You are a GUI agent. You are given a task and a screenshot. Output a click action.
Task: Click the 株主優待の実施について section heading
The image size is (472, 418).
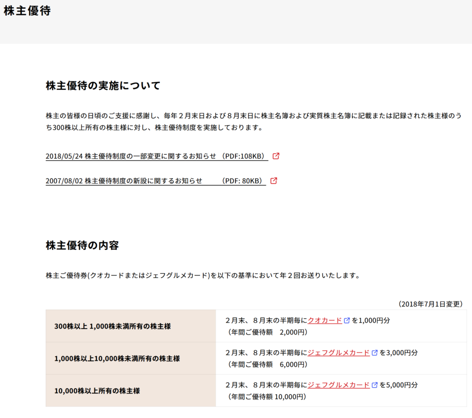(103, 86)
